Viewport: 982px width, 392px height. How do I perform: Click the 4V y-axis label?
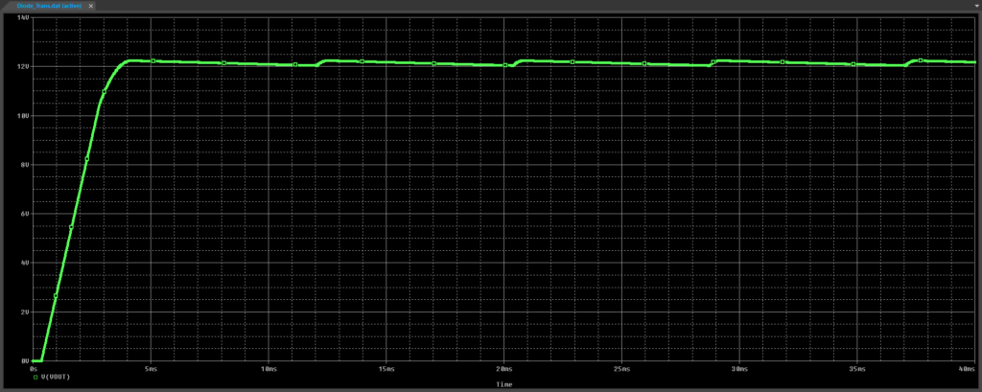tap(24, 263)
